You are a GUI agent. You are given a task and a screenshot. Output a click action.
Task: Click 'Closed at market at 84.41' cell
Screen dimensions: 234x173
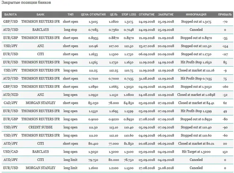(x=196, y=103)
